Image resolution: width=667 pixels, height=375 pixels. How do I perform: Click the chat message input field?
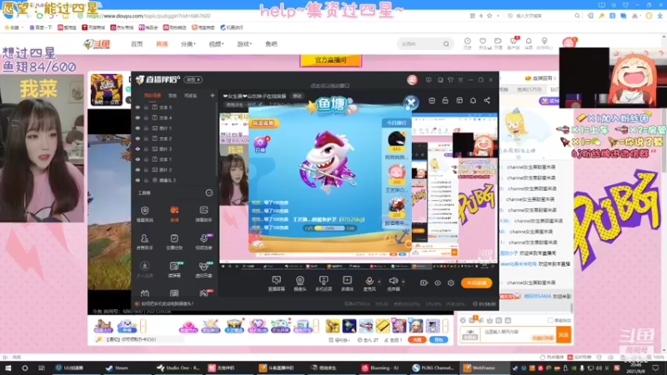tap(519, 335)
